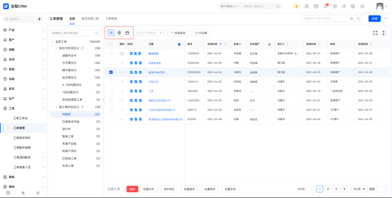Check the checkbox for 北京万诺通科技有限公司 row
This screenshot has width=392, height=198.
pos(111,110)
